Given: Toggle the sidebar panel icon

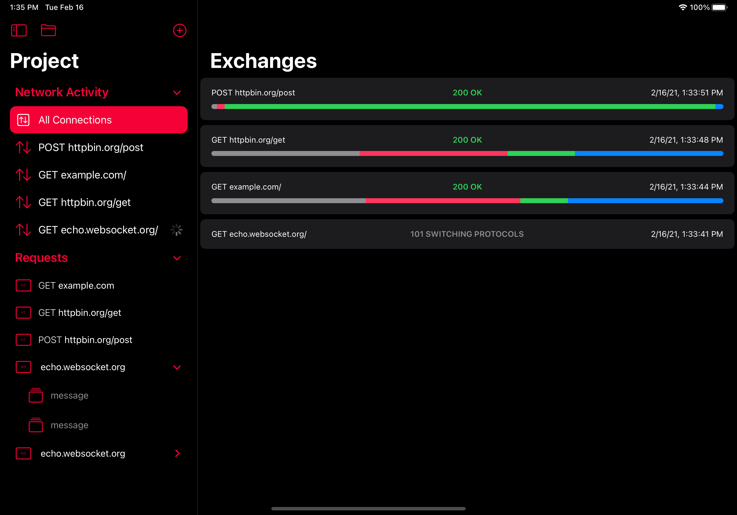Looking at the screenshot, I should [19, 31].
